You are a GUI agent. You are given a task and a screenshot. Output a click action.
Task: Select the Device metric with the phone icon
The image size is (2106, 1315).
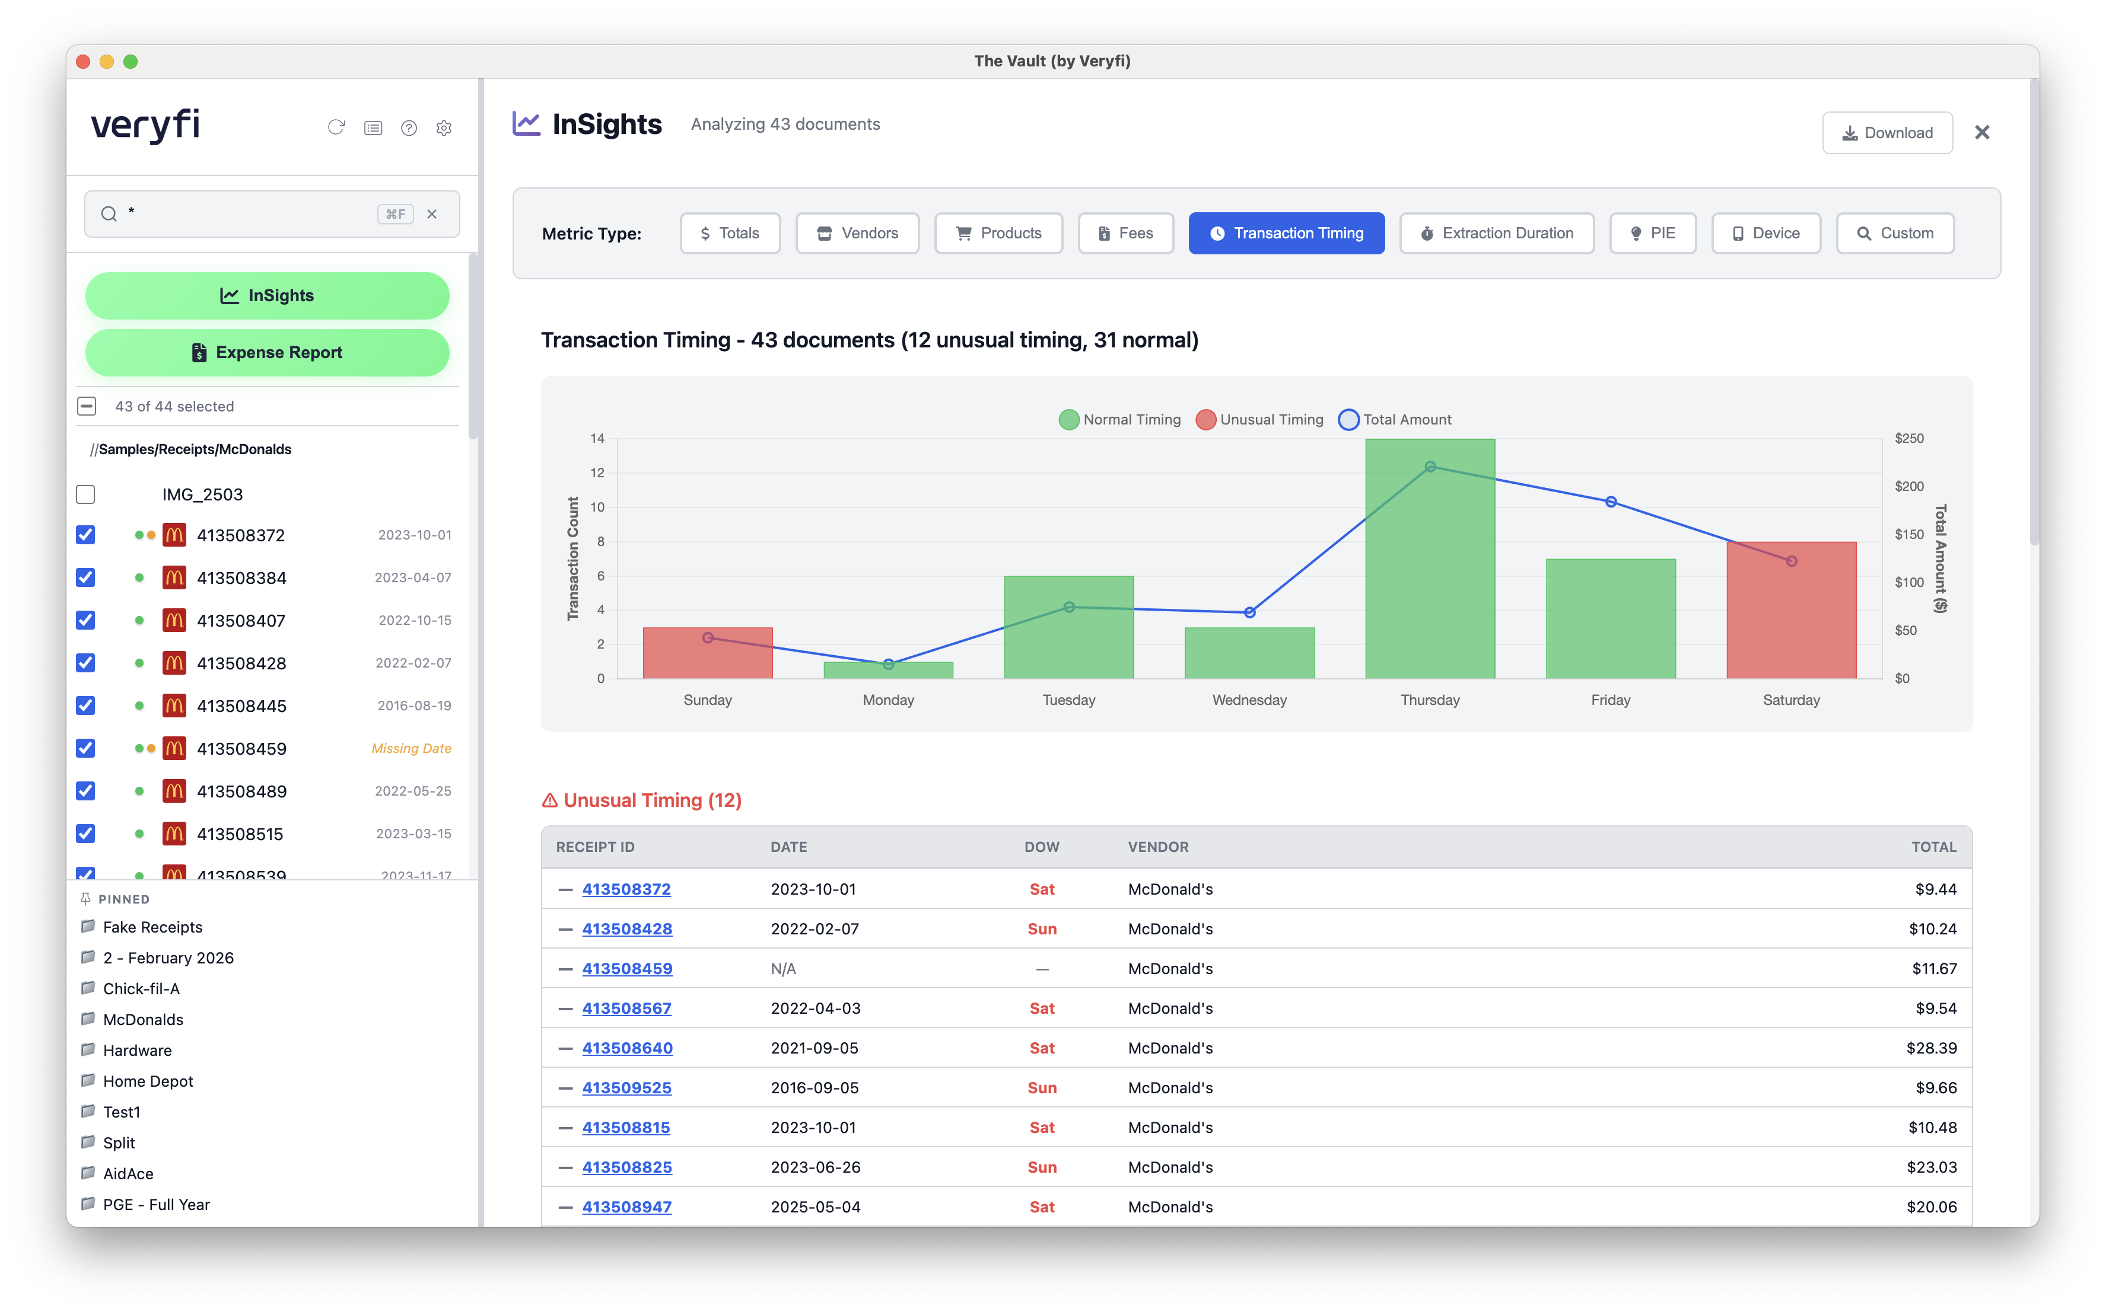pos(1765,233)
